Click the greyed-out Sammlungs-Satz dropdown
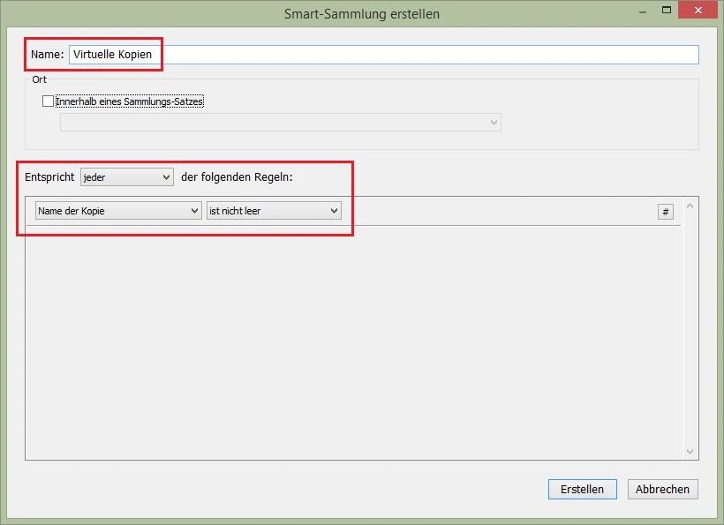The image size is (724, 525). [280, 123]
